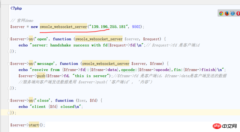Click the <?php opening tag

pyautogui.click(x=16, y=8)
